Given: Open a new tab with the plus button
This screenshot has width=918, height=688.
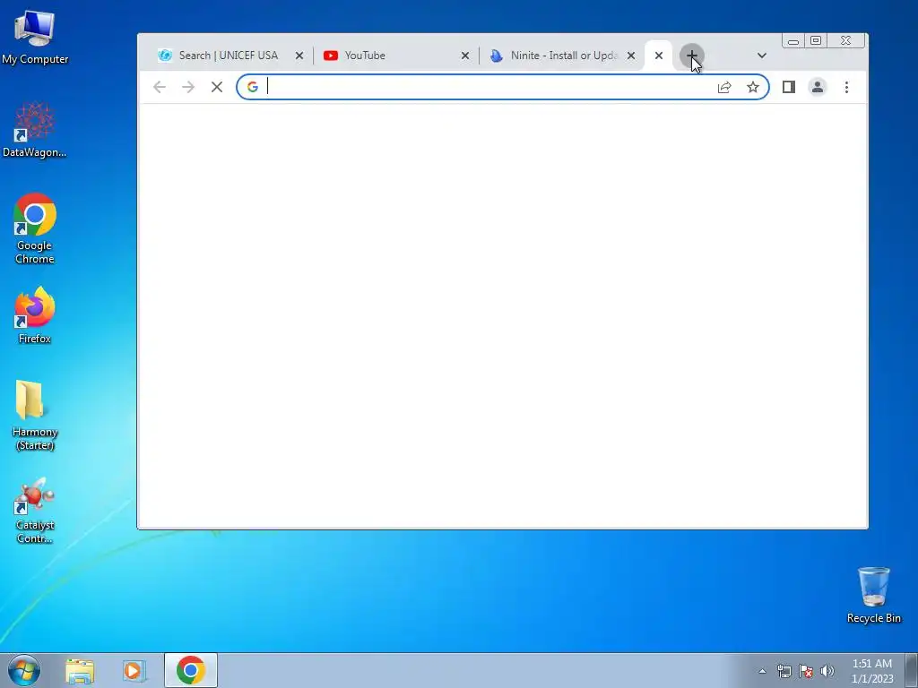Looking at the screenshot, I should pos(691,56).
